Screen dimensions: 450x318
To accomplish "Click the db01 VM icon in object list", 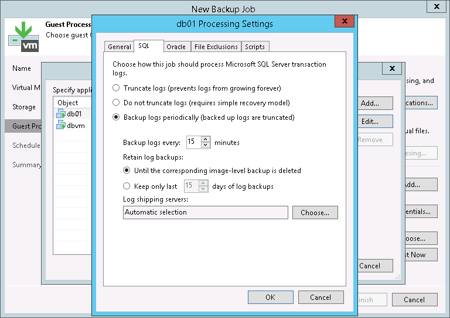I will click(60, 113).
